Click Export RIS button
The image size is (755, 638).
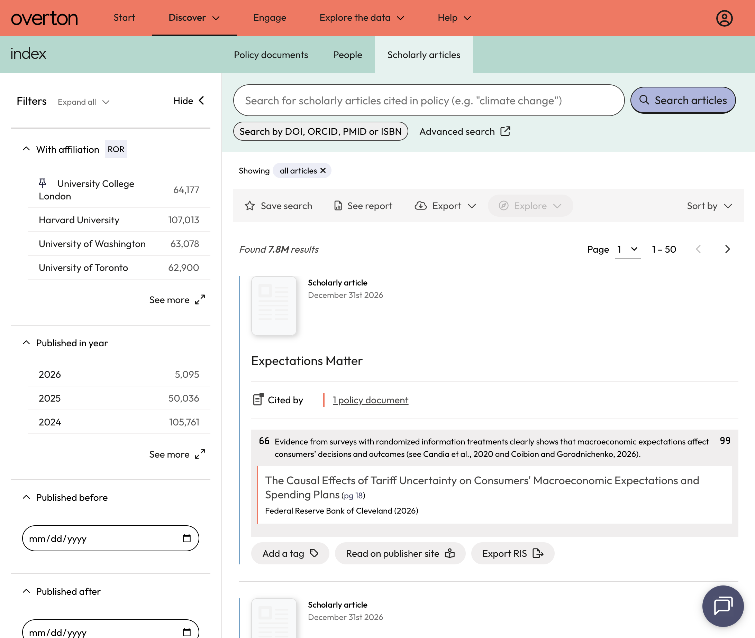coord(513,553)
